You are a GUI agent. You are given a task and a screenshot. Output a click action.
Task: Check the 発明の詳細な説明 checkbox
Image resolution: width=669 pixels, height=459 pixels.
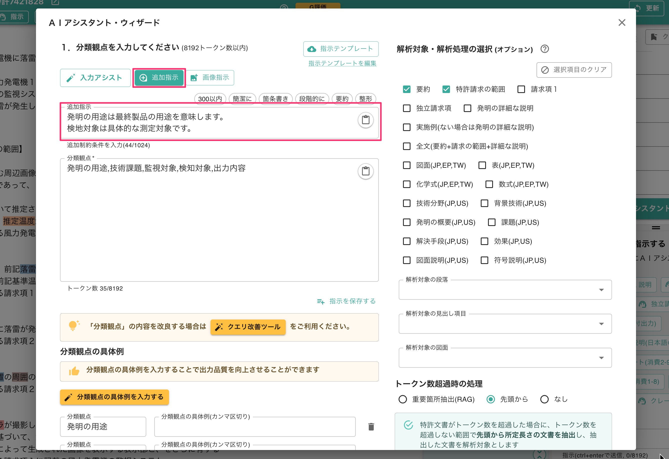(467, 108)
